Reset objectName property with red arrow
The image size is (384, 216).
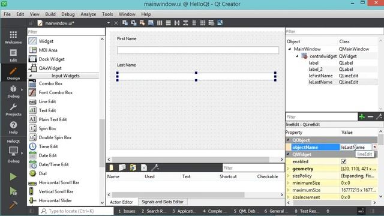point(374,147)
